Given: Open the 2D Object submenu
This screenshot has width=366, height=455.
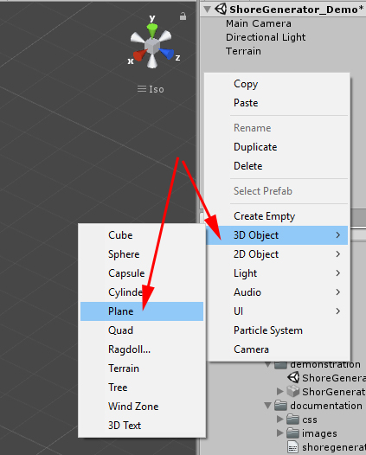Looking at the screenshot, I should coord(277,254).
